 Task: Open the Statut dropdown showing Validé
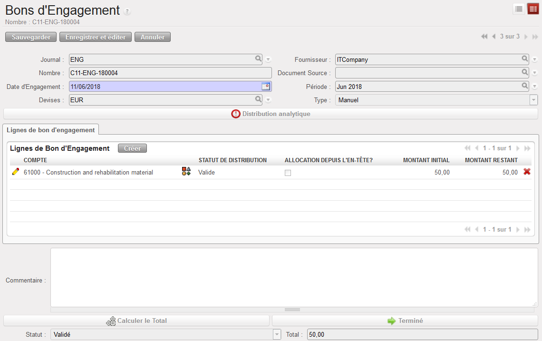[x=277, y=335]
